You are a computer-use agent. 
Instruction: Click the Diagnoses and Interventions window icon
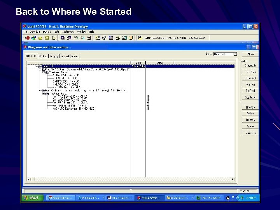[x=26, y=47]
